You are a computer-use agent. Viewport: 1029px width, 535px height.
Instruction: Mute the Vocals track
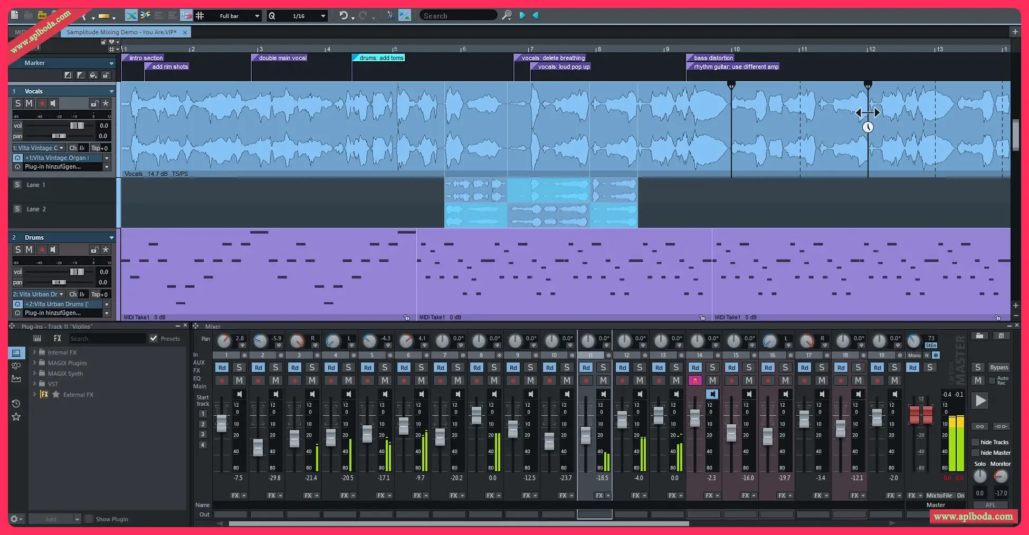click(29, 103)
